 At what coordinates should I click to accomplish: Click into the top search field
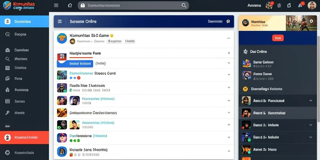pos(133,6)
